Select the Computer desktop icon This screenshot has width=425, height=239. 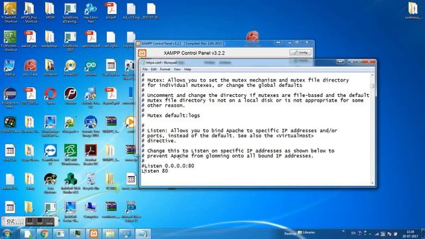tap(90, 210)
